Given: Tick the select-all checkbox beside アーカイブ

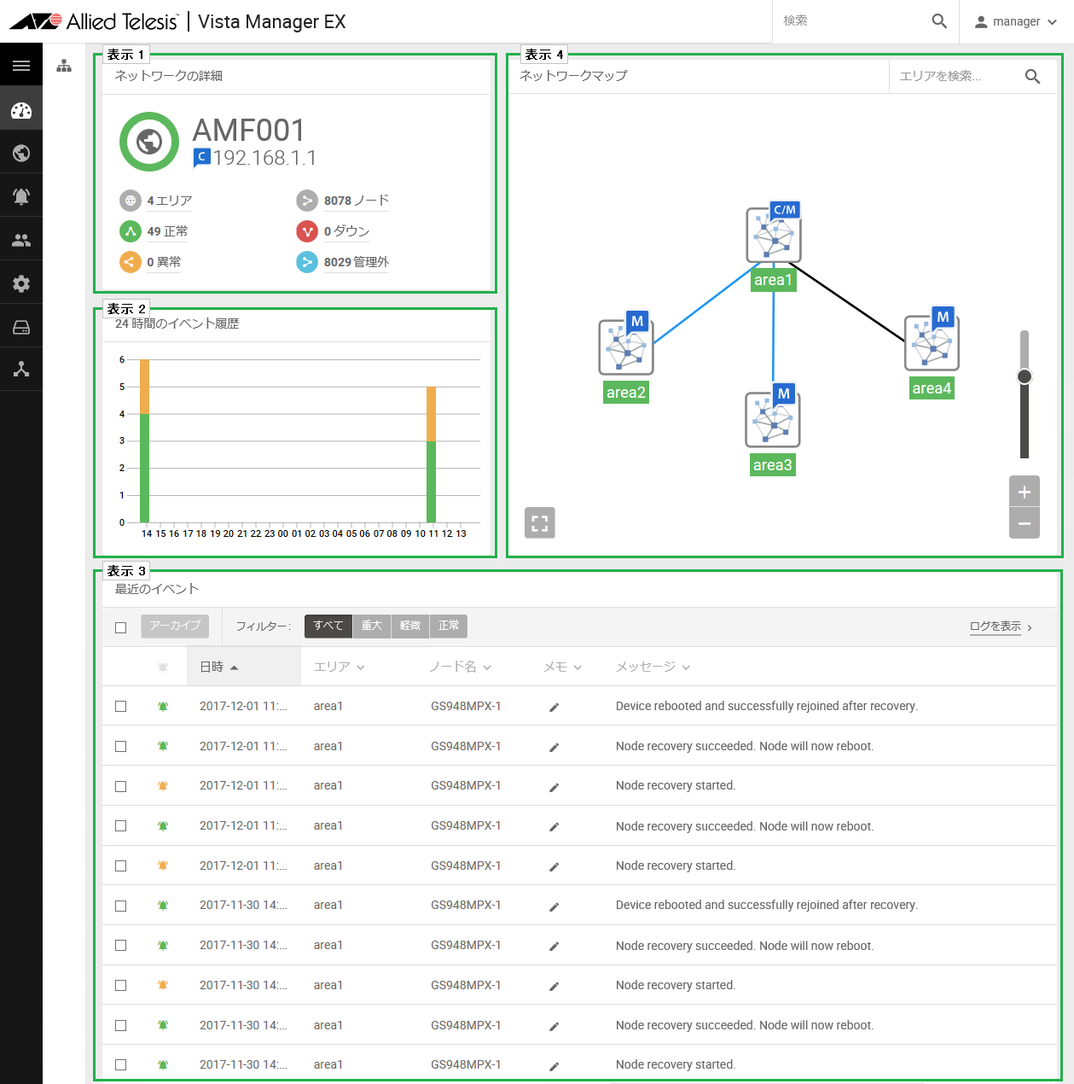Looking at the screenshot, I should tap(120, 627).
